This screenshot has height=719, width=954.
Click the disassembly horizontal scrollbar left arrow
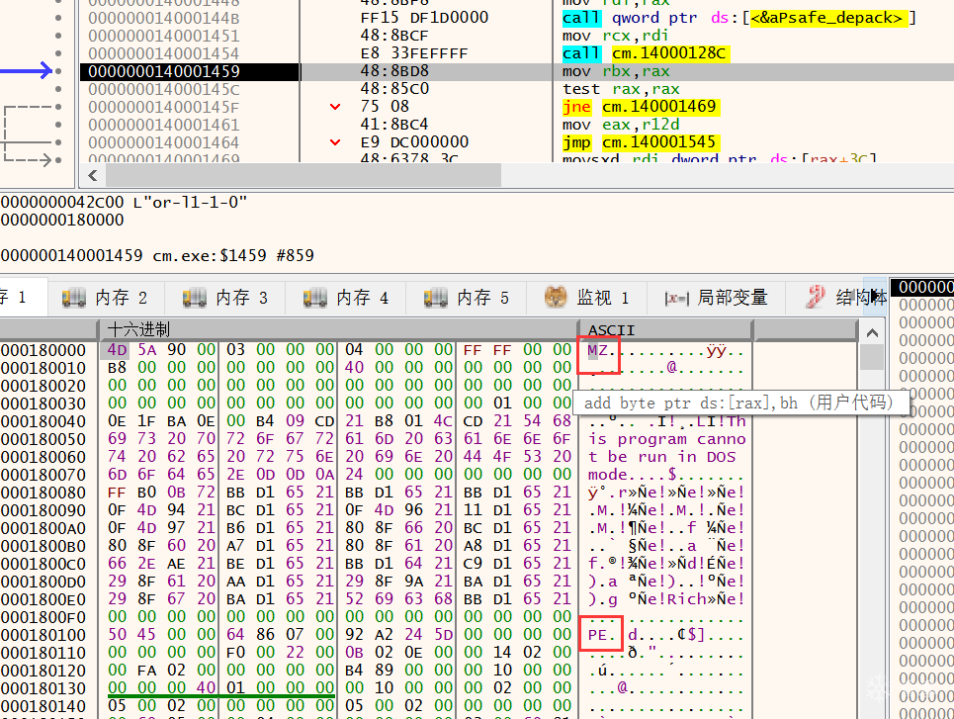click(93, 176)
